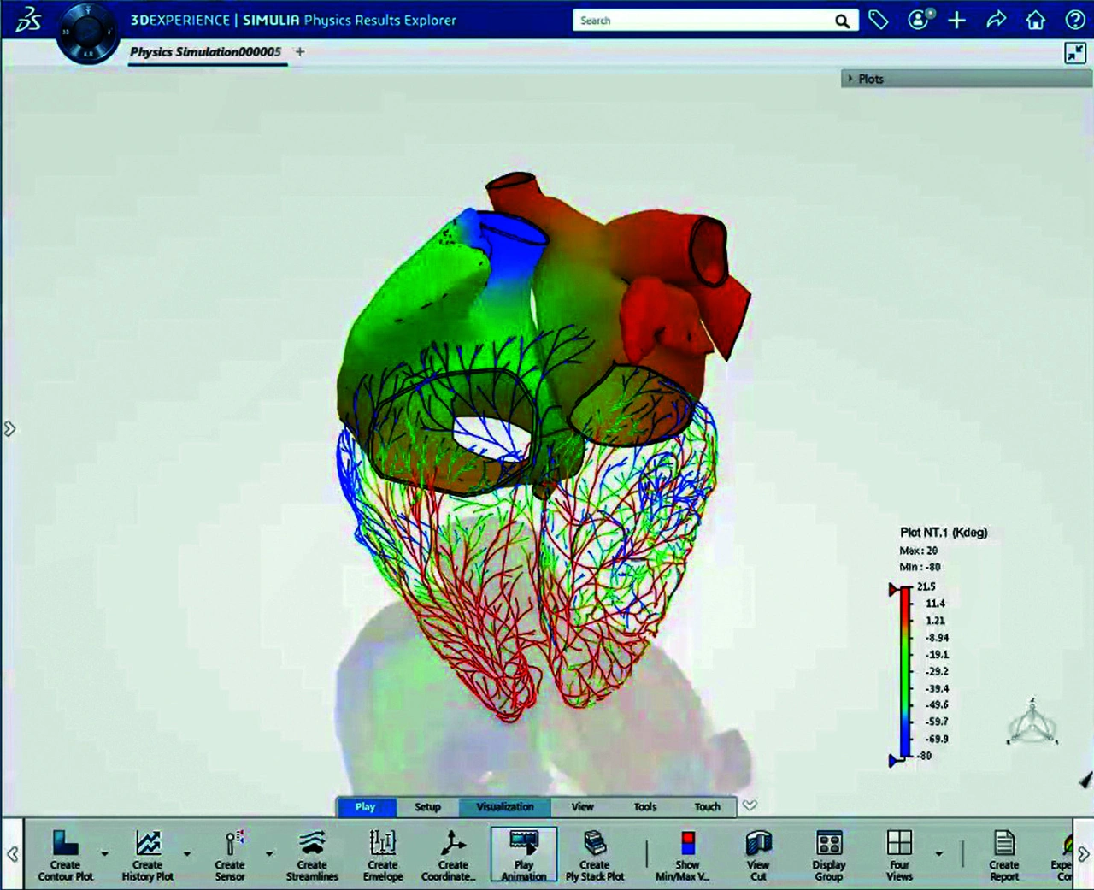Toggle Play Animation in the toolbar

click(x=524, y=852)
